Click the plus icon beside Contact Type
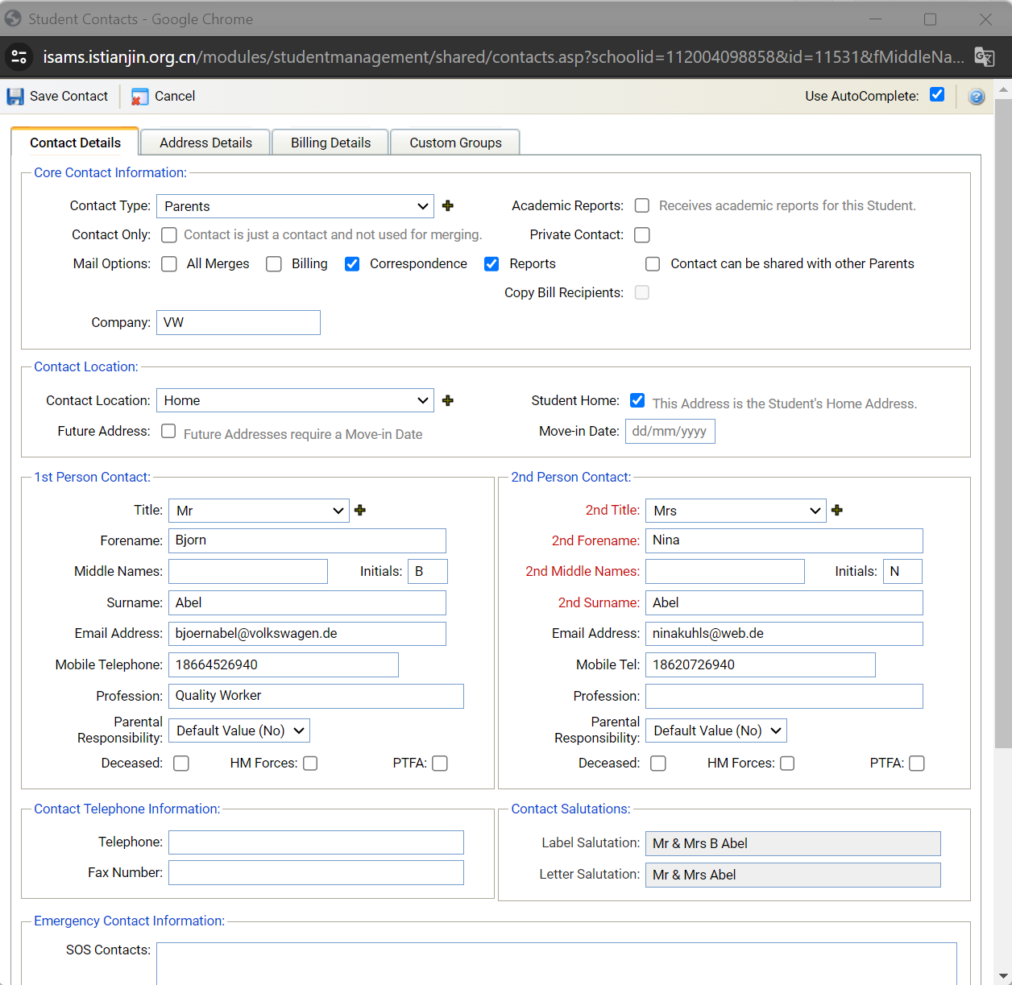This screenshot has height=985, width=1012. coord(448,206)
